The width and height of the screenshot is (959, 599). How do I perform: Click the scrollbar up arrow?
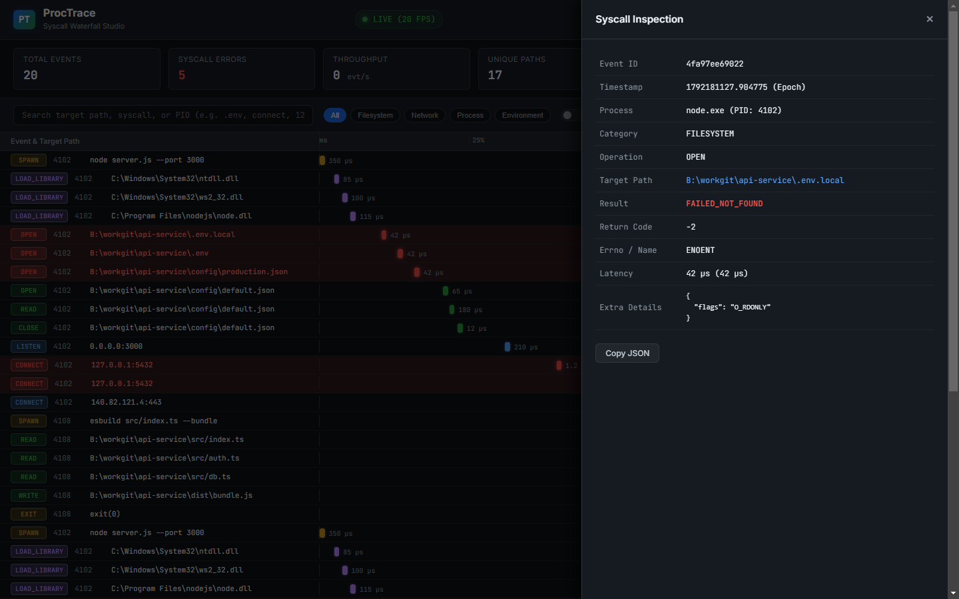pyautogui.click(x=953, y=5)
